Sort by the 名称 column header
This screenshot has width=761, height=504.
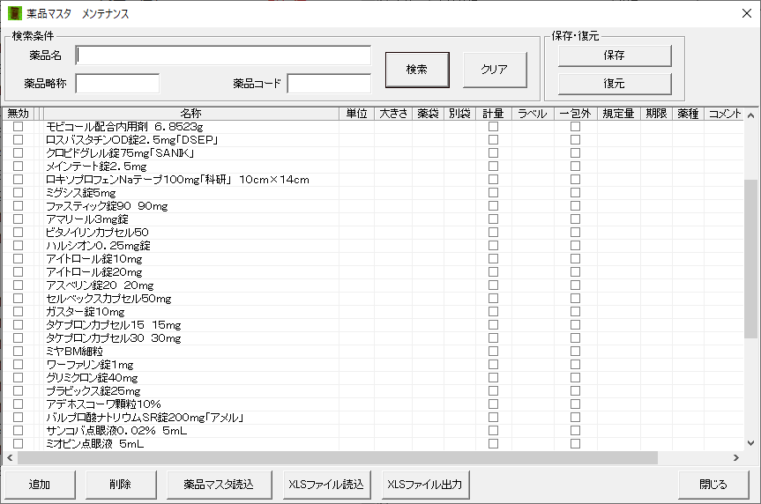190,114
